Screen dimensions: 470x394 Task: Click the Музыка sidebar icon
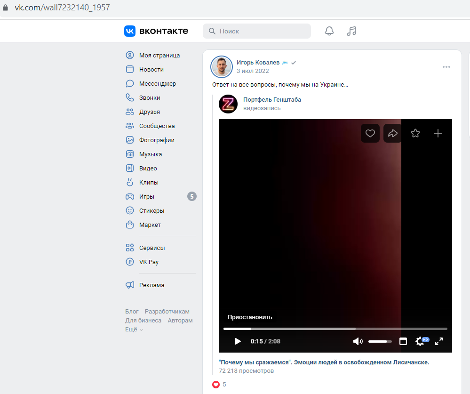tap(130, 154)
